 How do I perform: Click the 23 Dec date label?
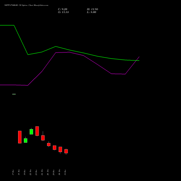click(36, 172)
